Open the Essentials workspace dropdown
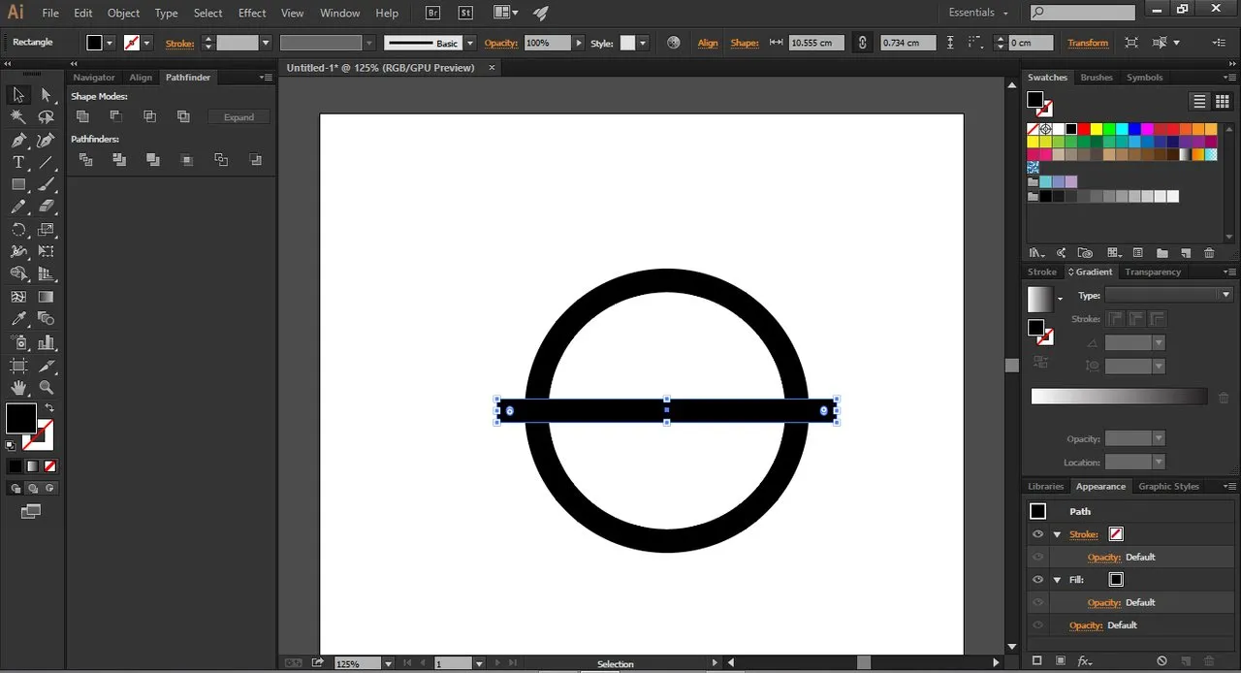 click(978, 13)
